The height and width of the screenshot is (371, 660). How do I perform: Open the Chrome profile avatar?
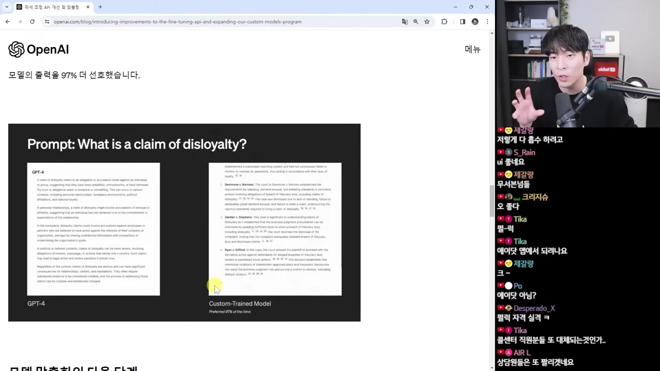475,22
